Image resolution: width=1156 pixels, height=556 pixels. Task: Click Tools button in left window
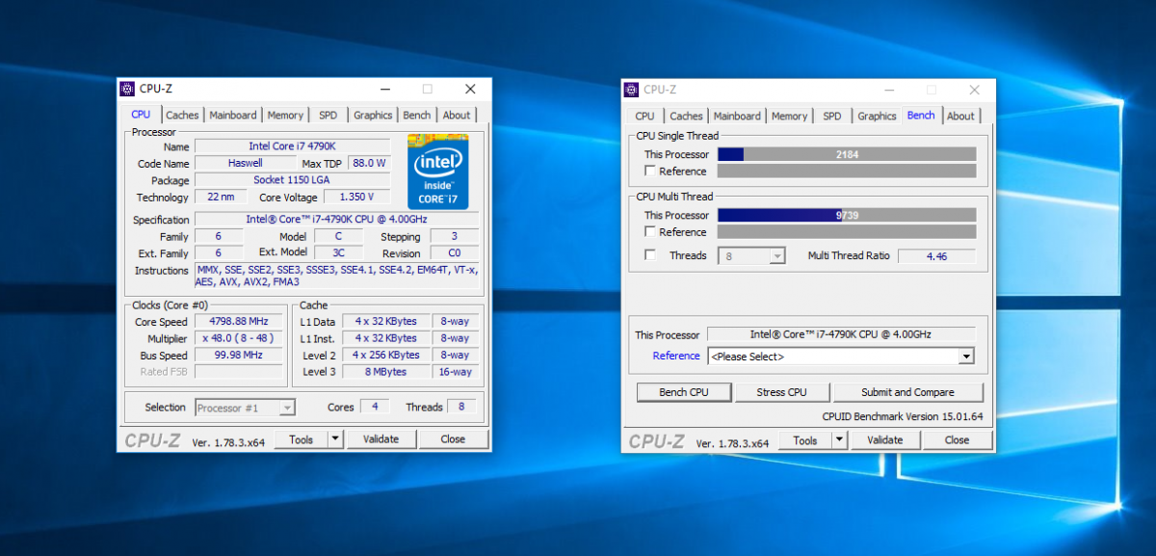tap(302, 439)
